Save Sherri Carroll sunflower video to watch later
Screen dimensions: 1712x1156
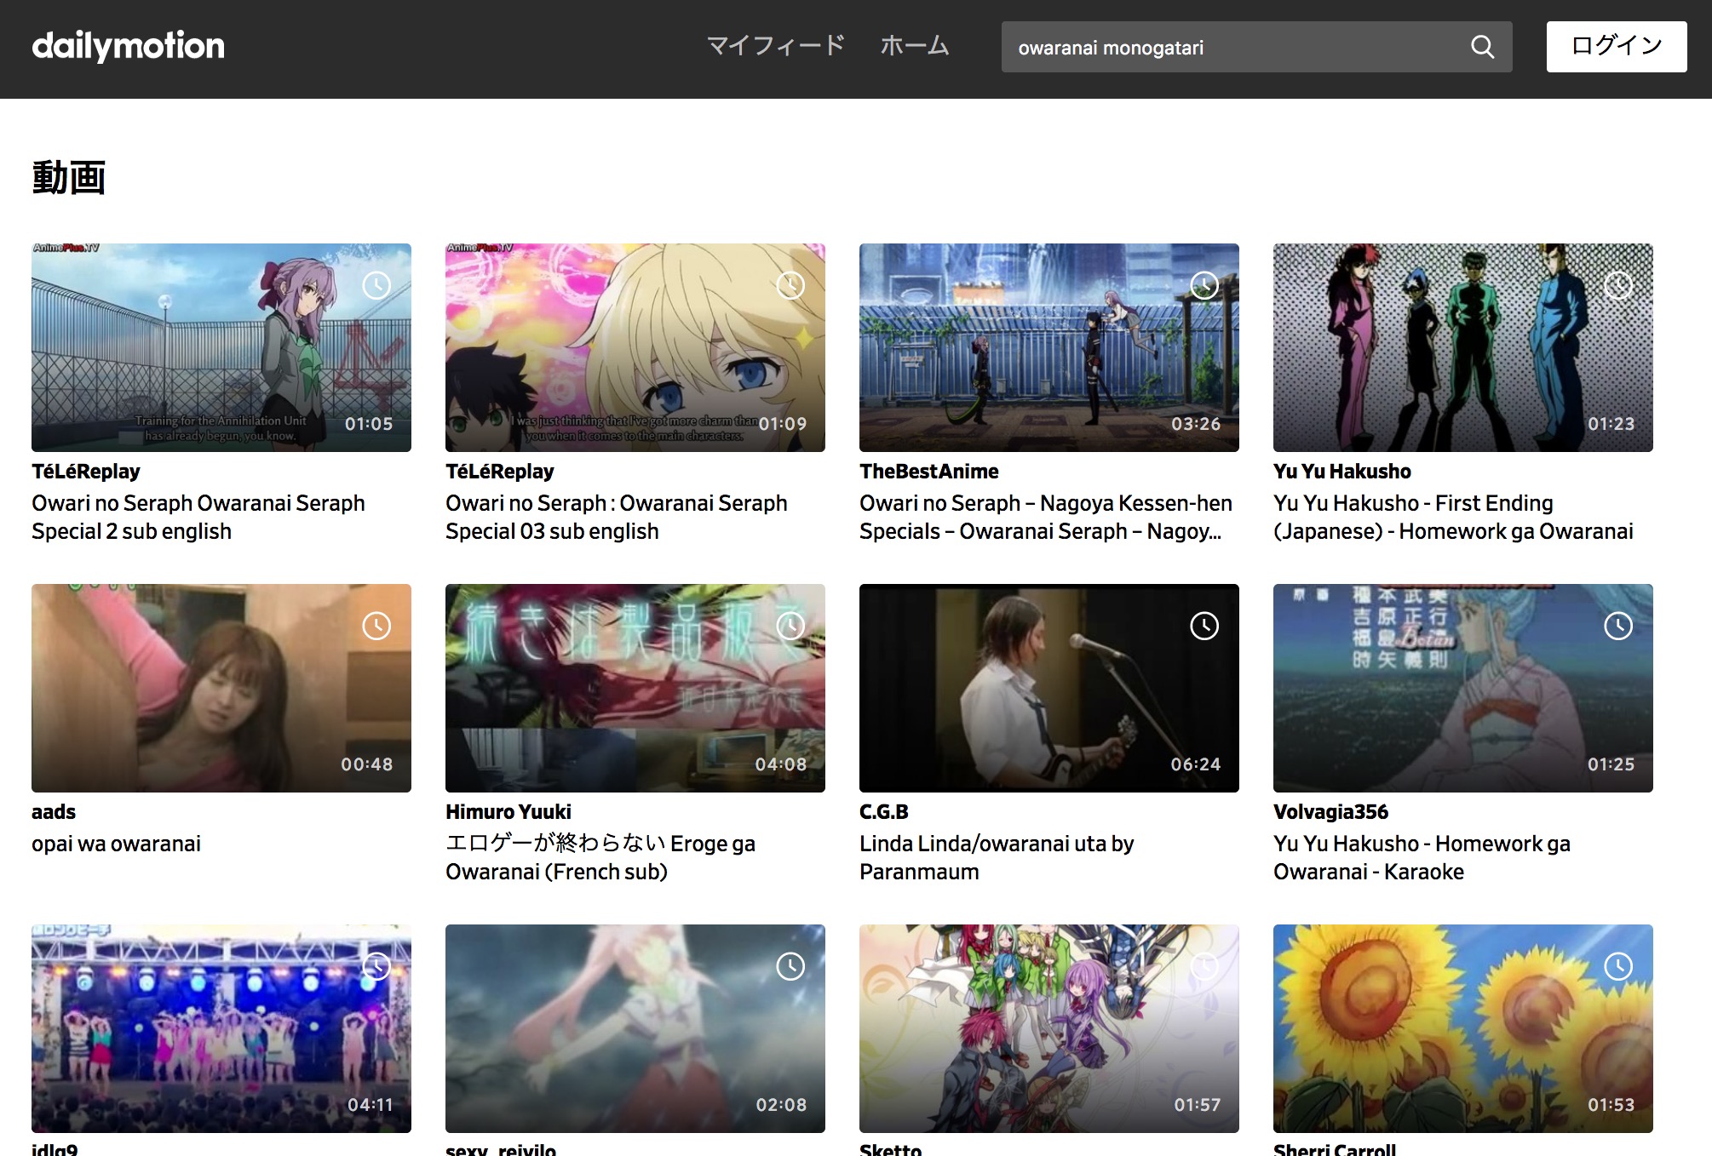coord(1618,966)
